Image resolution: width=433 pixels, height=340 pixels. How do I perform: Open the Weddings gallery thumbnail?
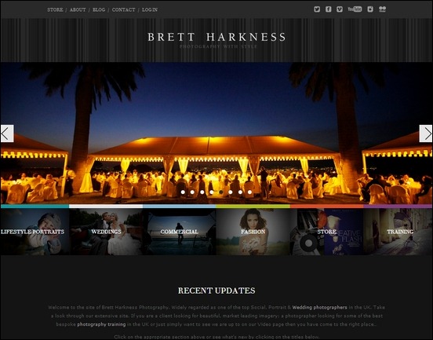106,232
